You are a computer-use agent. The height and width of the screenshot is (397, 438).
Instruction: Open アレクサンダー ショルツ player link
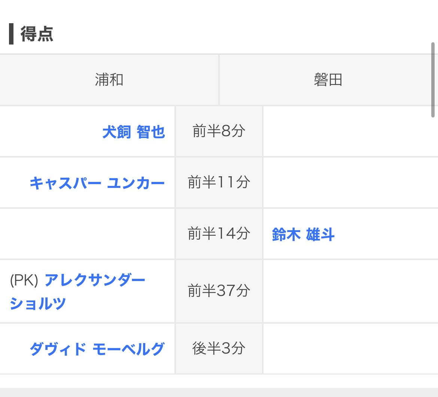pos(95,281)
